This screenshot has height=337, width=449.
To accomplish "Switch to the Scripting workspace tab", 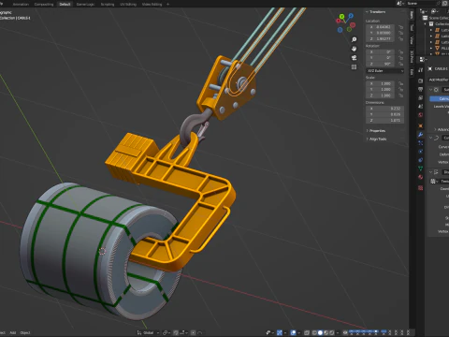I will click(x=108, y=5).
